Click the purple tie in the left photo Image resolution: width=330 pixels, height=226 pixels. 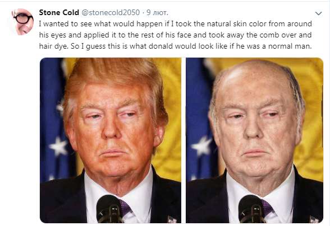[126, 208]
